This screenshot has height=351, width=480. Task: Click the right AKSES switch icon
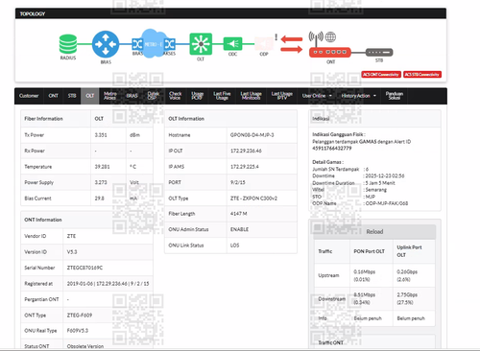170,44
